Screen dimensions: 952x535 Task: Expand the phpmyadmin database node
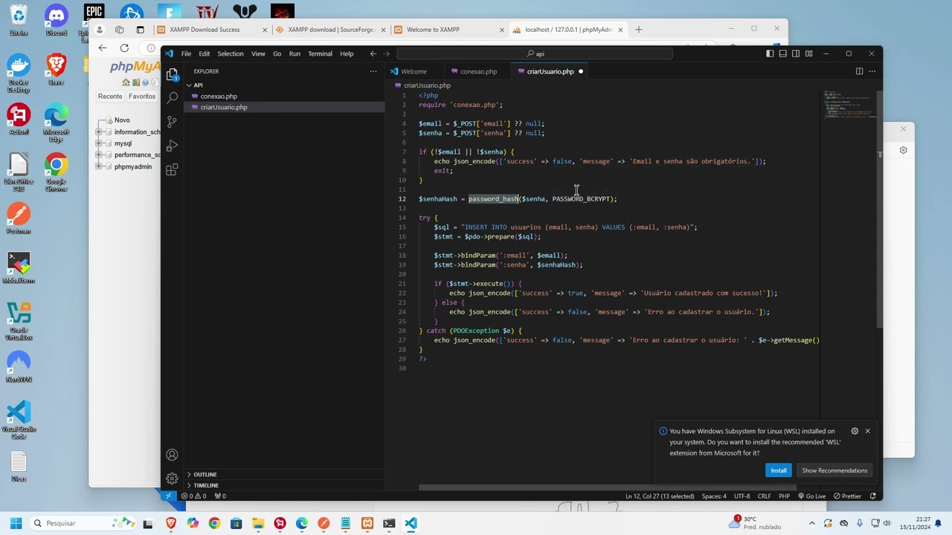point(99,166)
